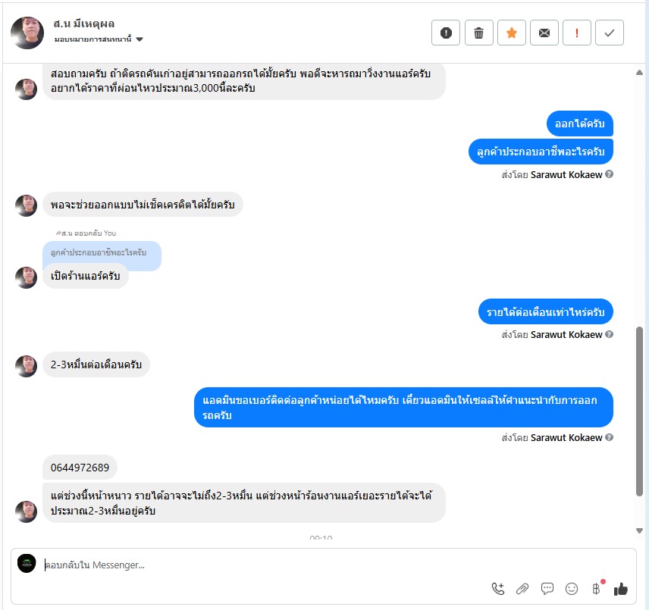
Task: Click the help icon beside first Sarawut Kokaew
Action: (x=610, y=174)
